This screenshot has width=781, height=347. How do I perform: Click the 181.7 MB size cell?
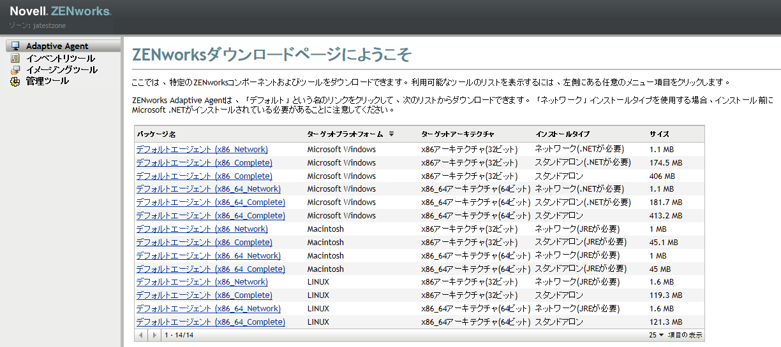666,202
